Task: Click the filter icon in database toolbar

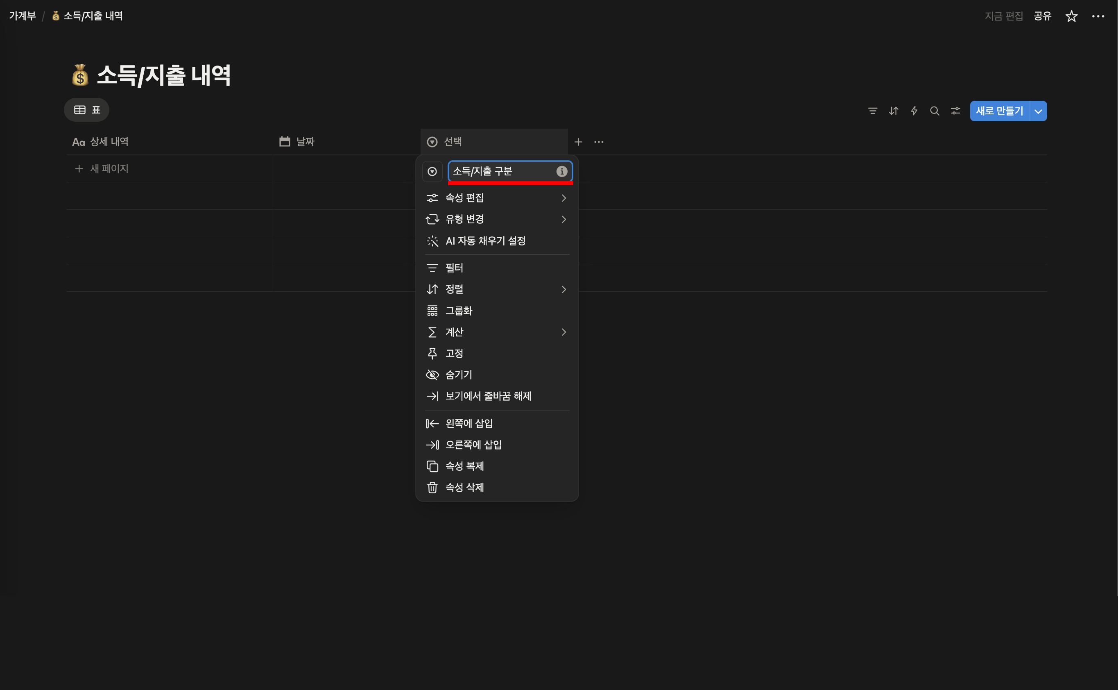Action: pyautogui.click(x=872, y=111)
